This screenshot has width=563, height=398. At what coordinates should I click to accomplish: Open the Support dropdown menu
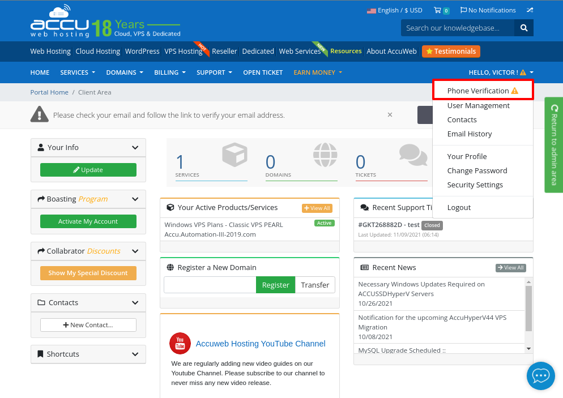[214, 72]
